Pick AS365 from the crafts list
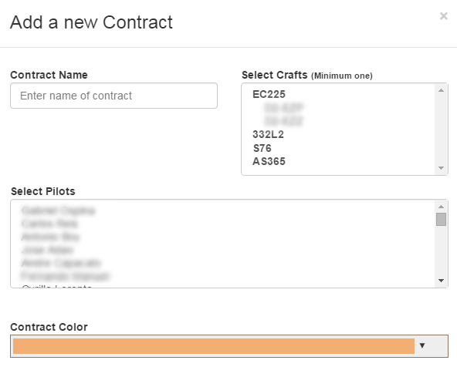 tap(269, 161)
